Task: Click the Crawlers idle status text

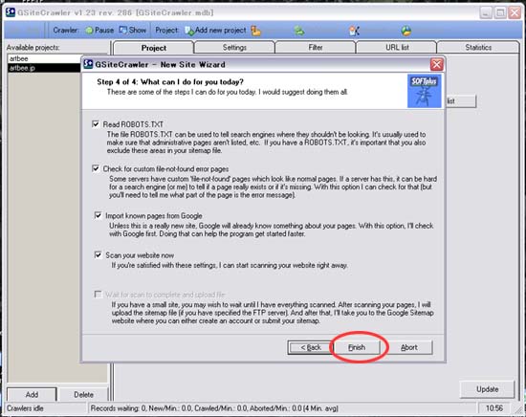Action: click(x=25, y=408)
